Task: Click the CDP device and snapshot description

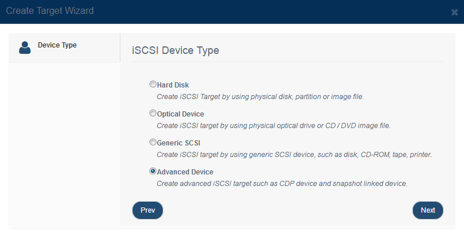Action: tap(282, 184)
